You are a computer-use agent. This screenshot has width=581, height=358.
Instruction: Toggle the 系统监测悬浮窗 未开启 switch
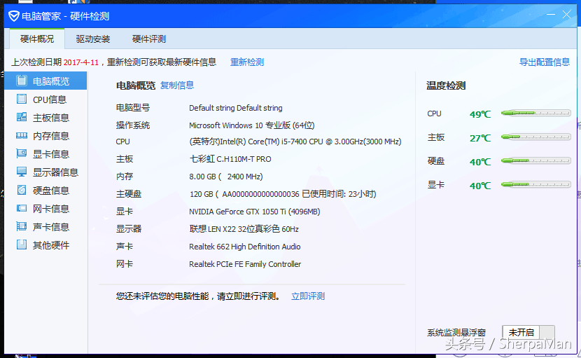pyautogui.click(x=528, y=332)
